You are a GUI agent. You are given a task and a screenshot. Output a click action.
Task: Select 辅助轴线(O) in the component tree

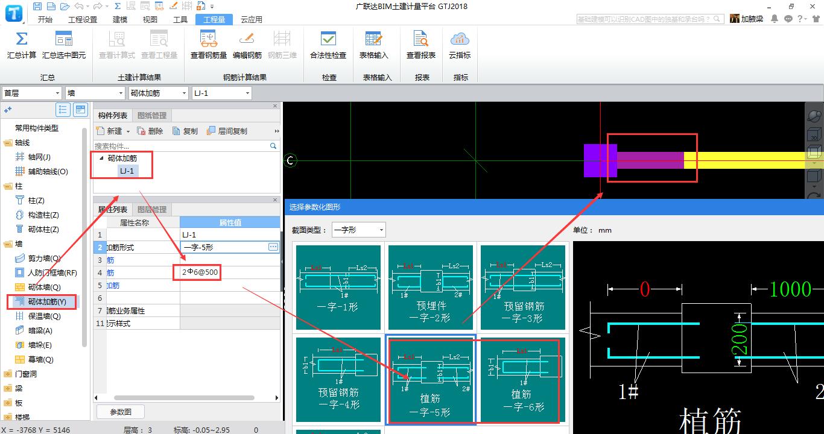click(48, 171)
